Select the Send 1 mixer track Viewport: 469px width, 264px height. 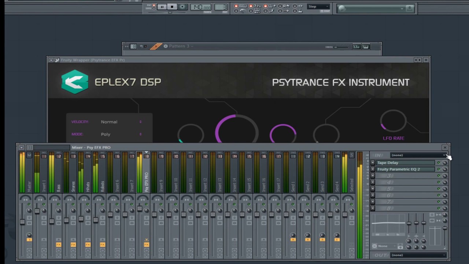(x=289, y=172)
